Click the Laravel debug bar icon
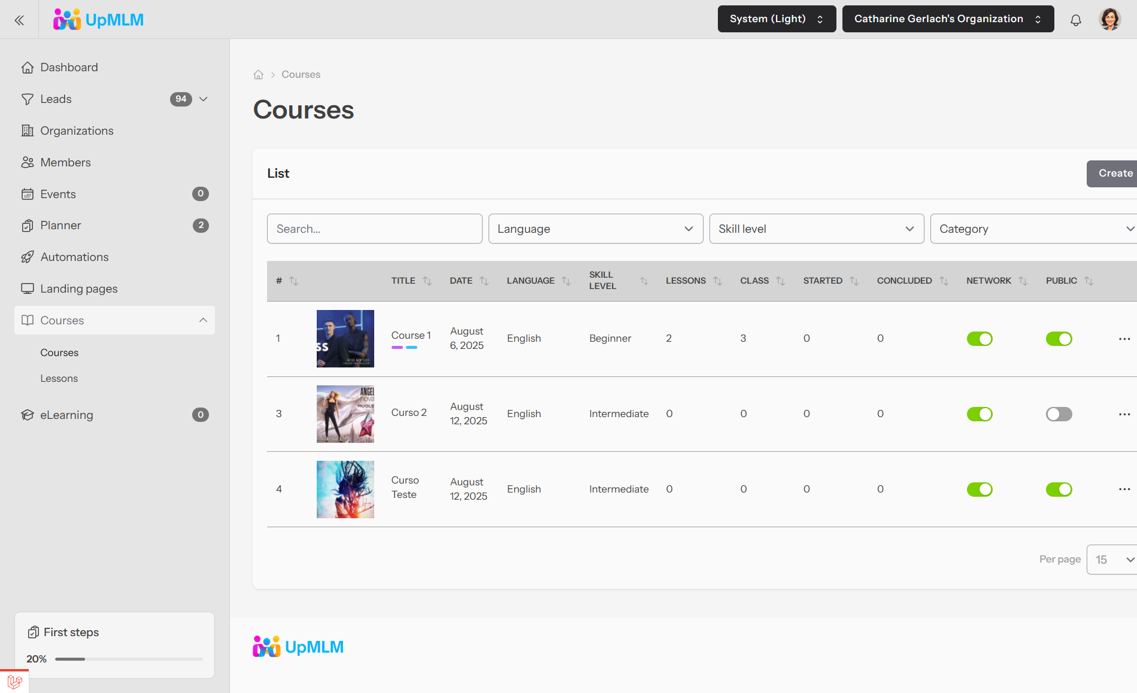 coord(14,681)
